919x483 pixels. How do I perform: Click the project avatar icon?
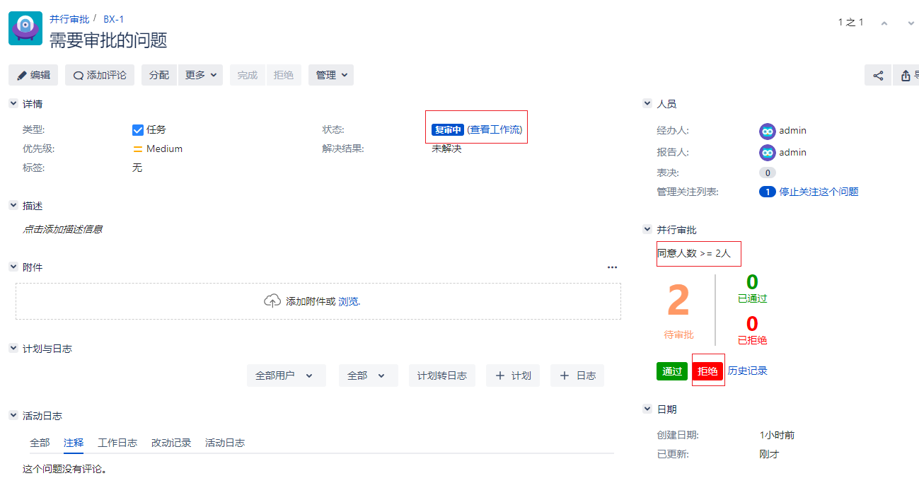click(x=25, y=28)
